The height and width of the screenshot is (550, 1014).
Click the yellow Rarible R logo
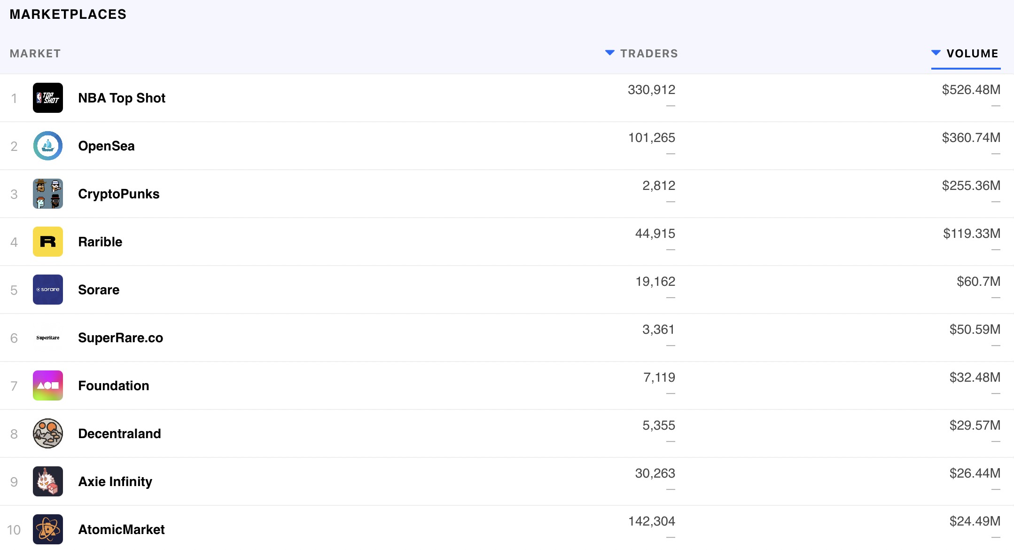point(48,242)
